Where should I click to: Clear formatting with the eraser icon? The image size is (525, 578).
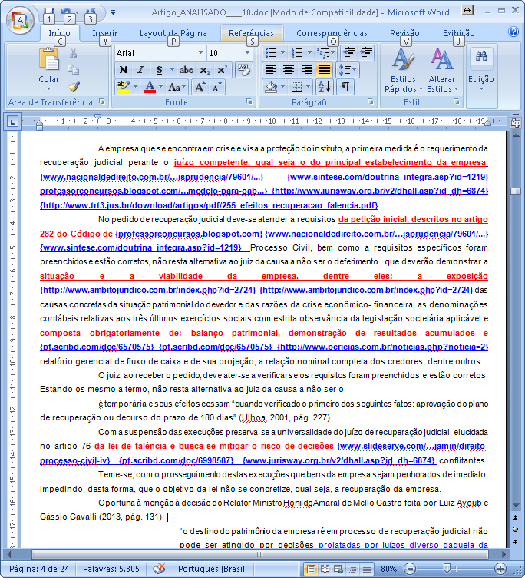click(244, 70)
